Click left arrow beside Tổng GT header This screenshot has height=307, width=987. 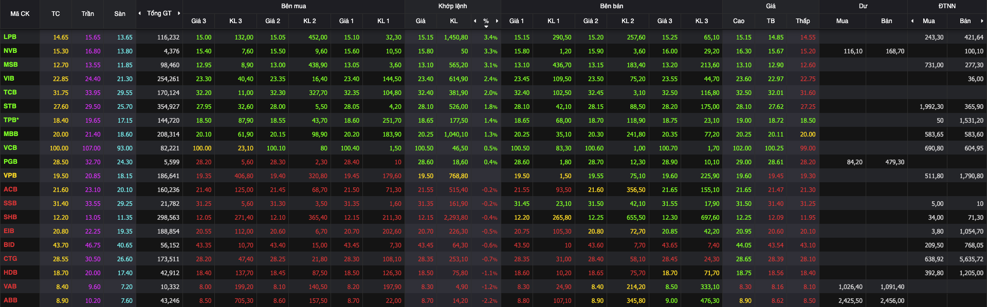pyautogui.click(x=140, y=13)
